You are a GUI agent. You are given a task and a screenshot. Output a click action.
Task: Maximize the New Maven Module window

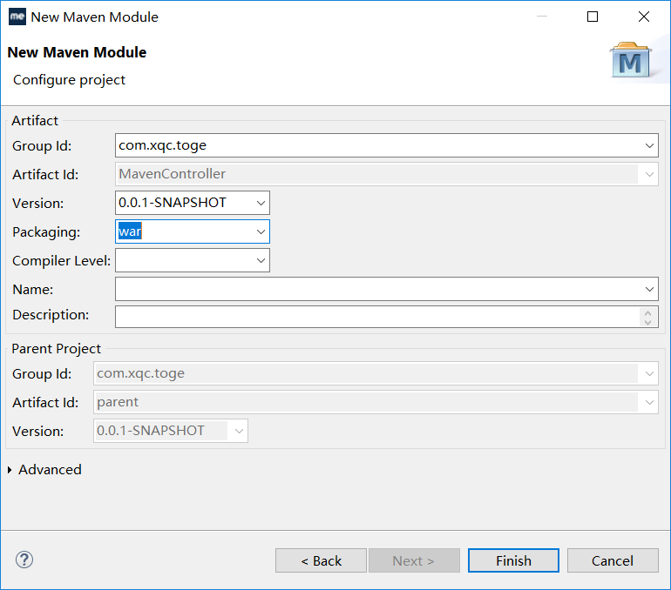coord(593,17)
